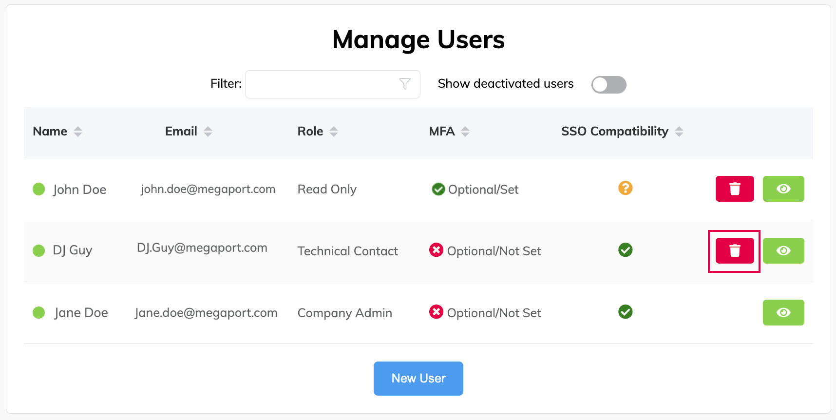The image size is (836, 420).
Task: Click the jane.doe@megaport.com email
Action: [206, 313]
